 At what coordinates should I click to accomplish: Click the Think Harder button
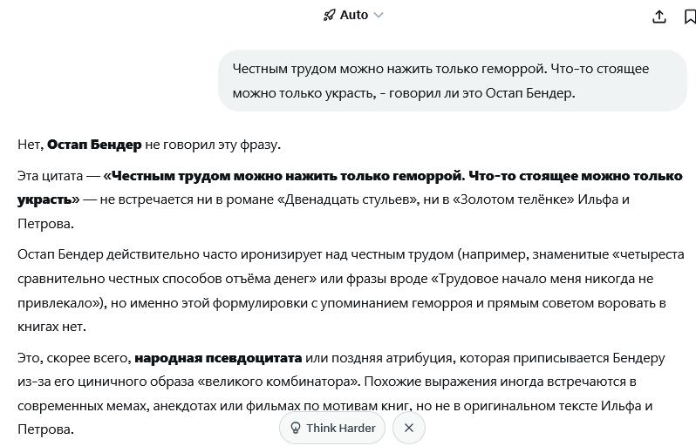coord(332,428)
